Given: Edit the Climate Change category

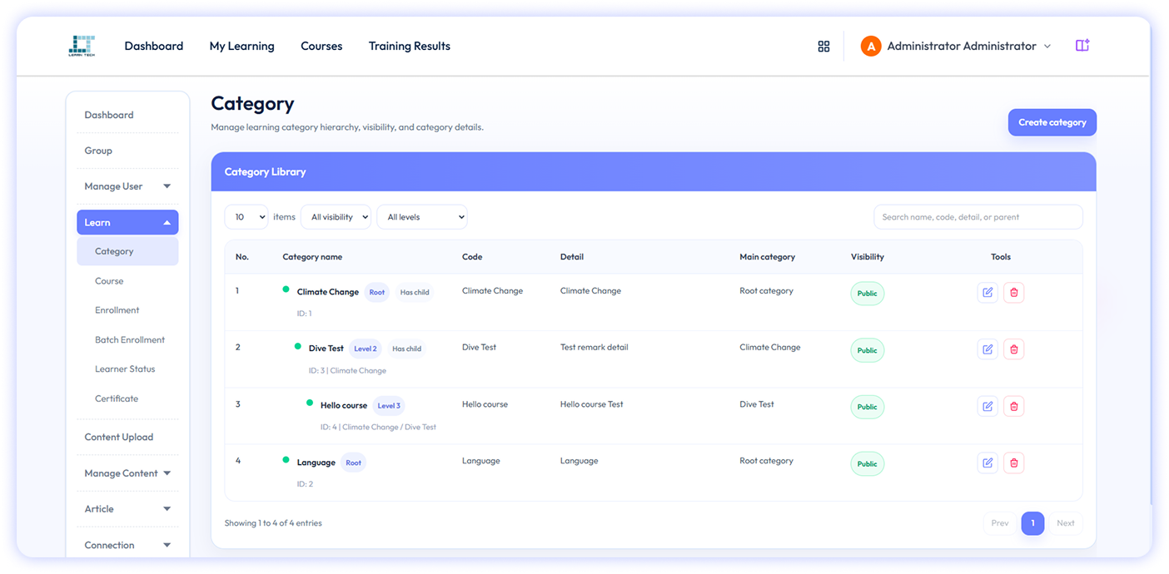Looking at the screenshot, I should 987,292.
